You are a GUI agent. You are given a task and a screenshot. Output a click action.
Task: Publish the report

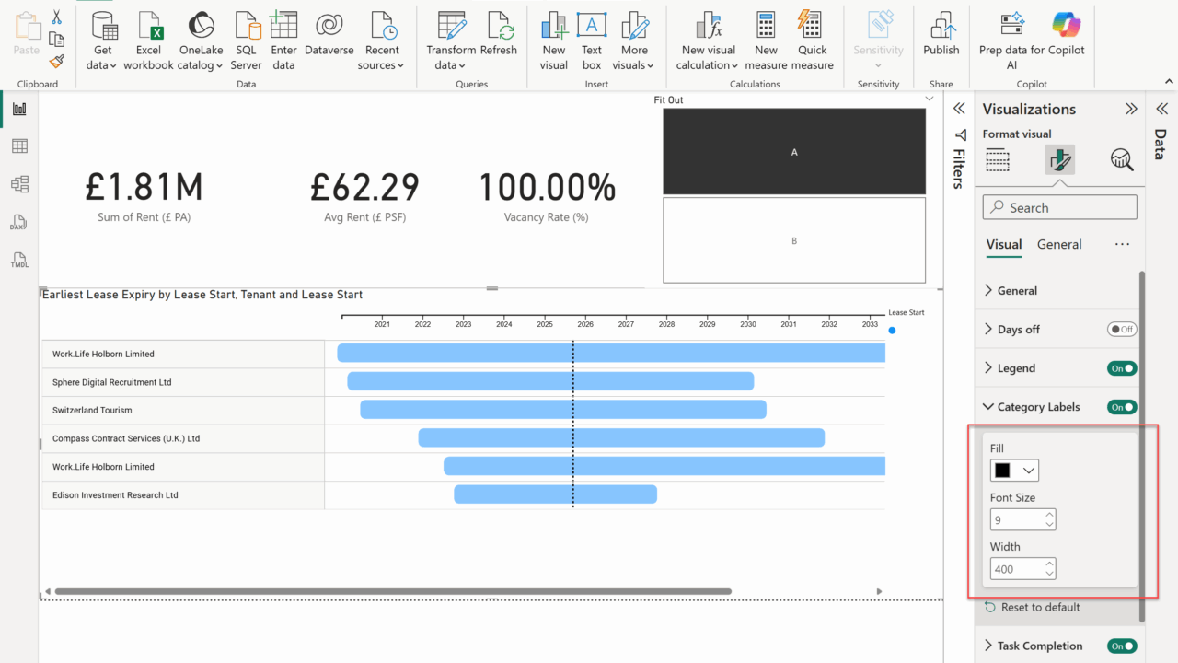941,33
